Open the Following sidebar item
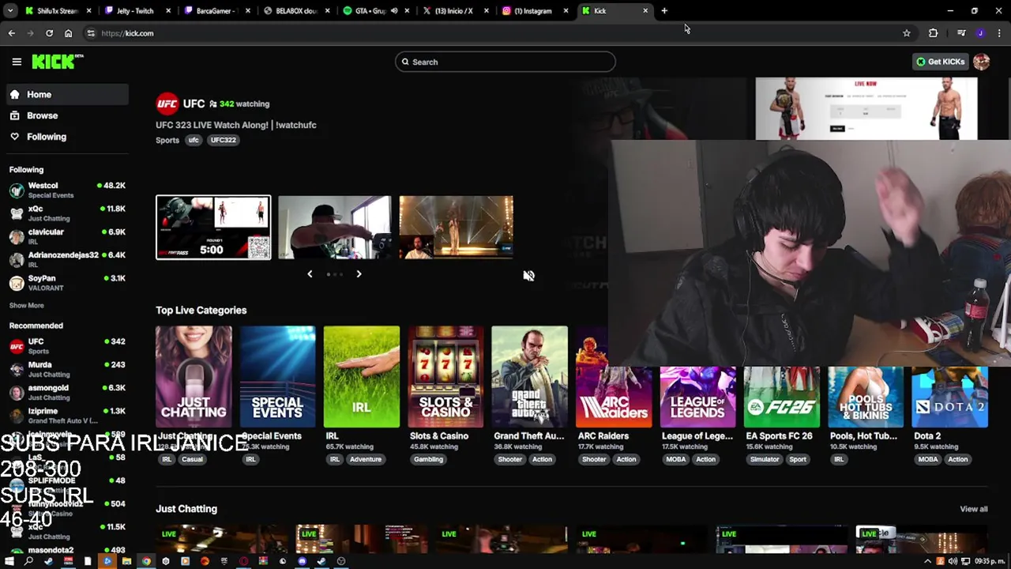 [x=67, y=137]
